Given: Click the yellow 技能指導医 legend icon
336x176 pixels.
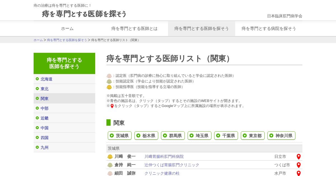Looking at the screenshot, I should (x=109, y=87).
